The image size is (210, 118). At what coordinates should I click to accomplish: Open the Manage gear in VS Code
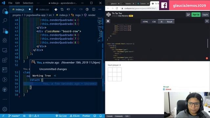click(5, 109)
